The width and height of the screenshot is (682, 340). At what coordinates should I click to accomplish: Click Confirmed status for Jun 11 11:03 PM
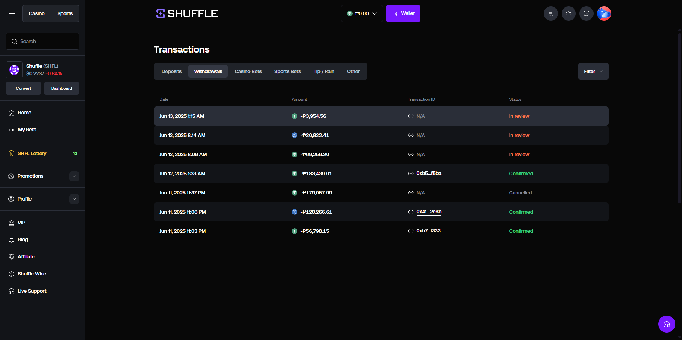click(x=521, y=231)
